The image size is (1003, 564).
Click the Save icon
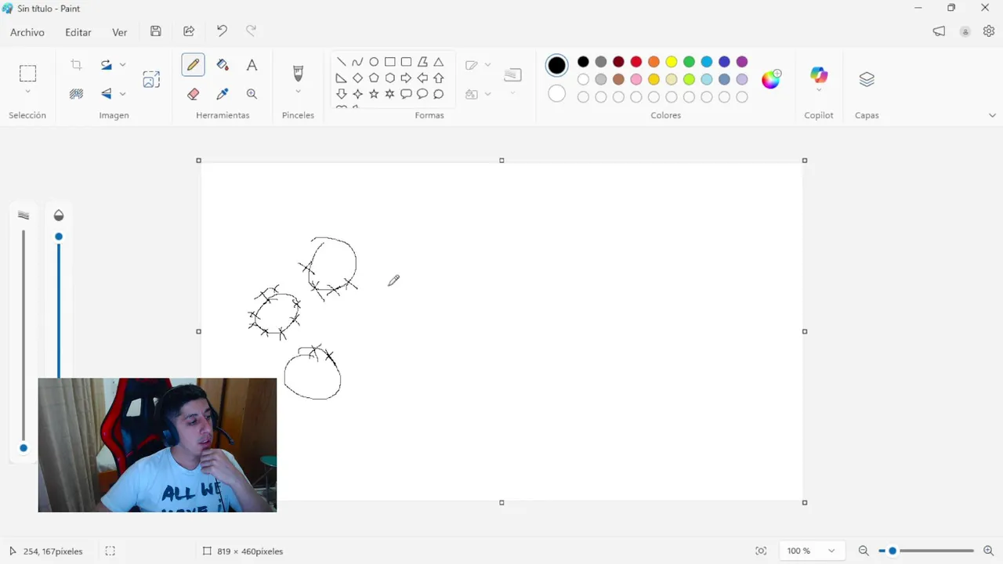[156, 31]
